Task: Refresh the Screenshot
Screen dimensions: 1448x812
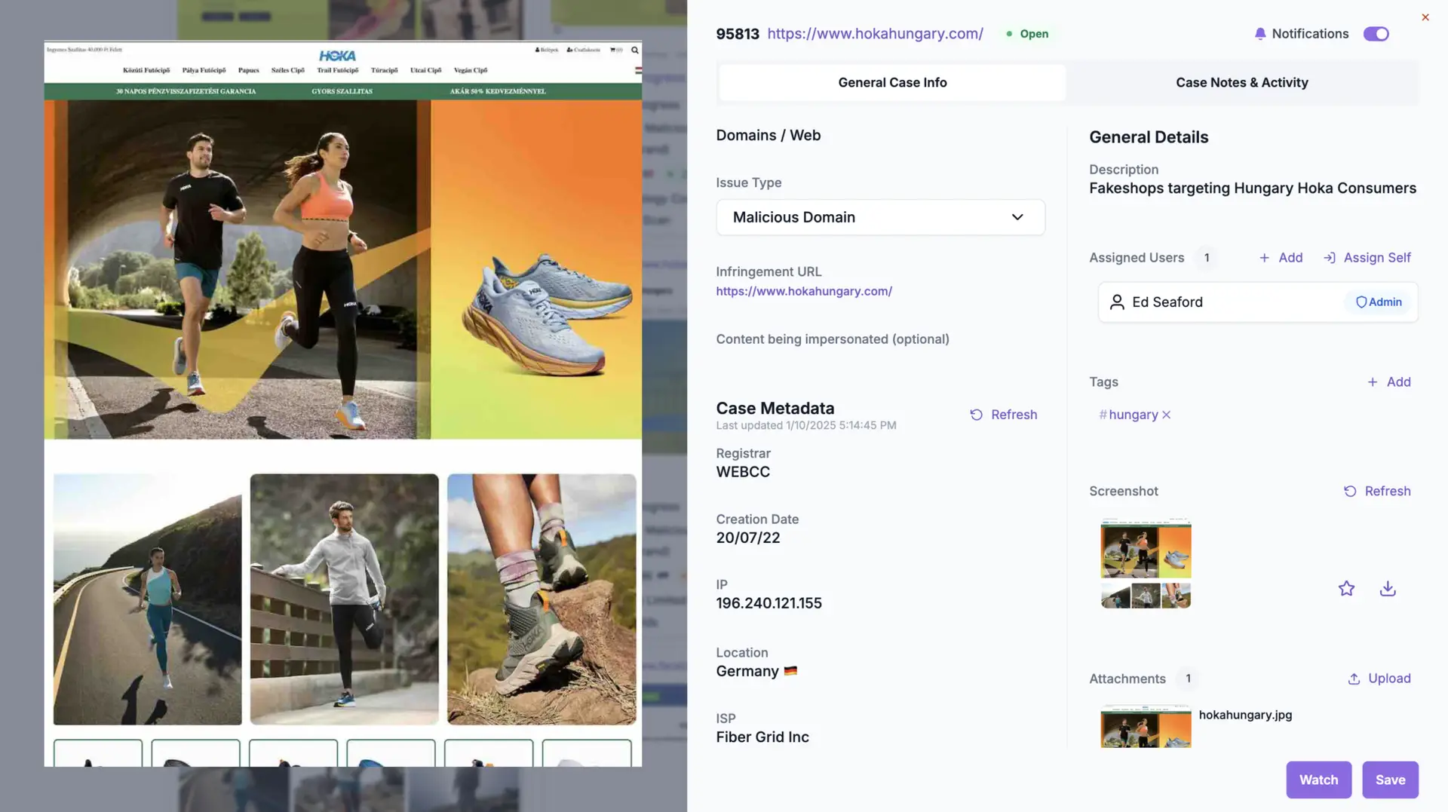Action: (x=1376, y=492)
